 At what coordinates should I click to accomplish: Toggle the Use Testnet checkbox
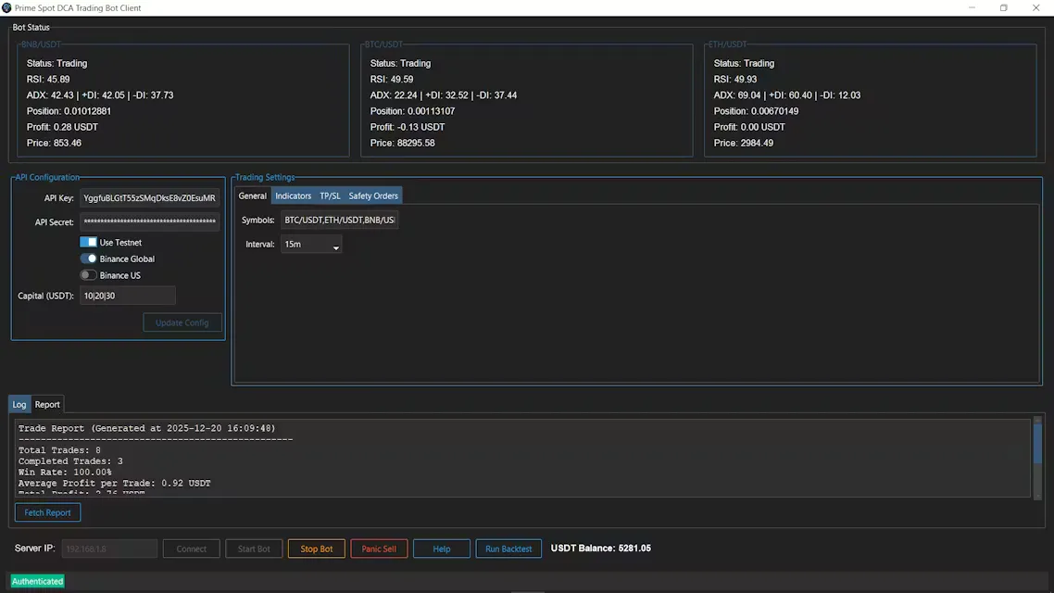click(x=88, y=242)
